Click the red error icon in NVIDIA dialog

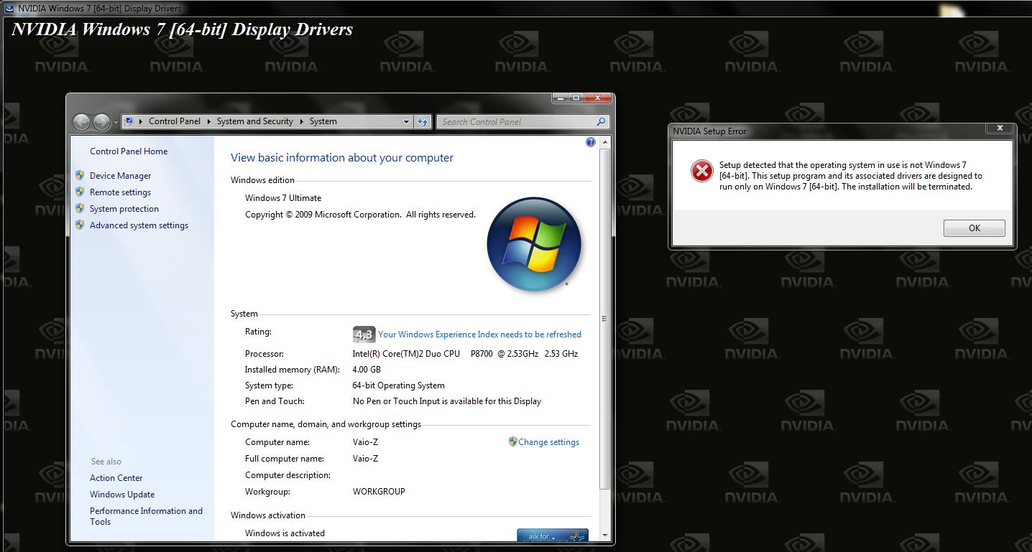coord(701,171)
